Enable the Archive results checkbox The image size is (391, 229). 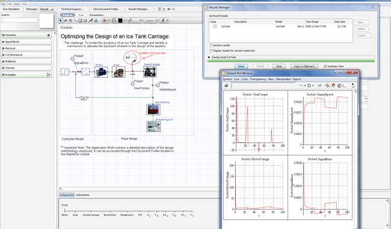tap(211, 45)
